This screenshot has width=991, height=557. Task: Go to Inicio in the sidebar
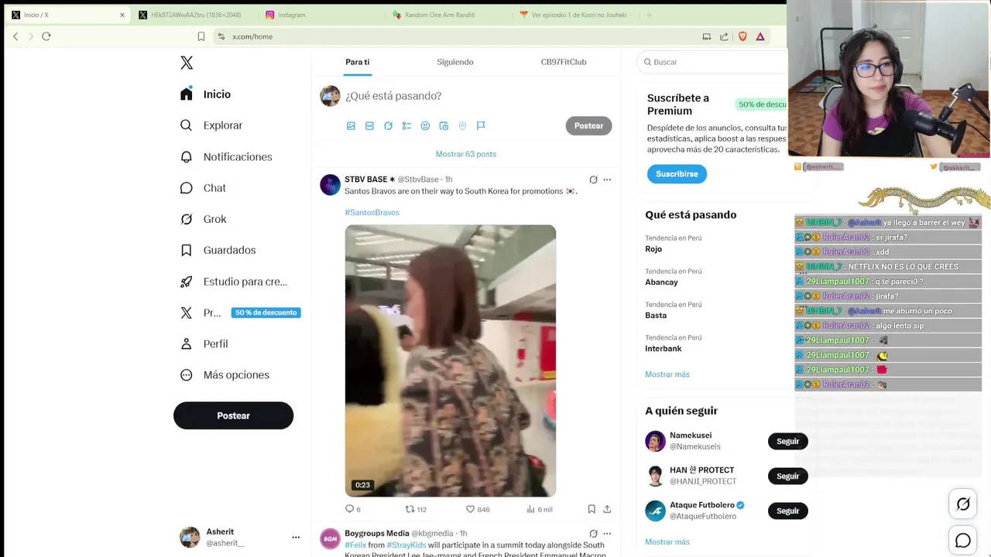click(205, 94)
